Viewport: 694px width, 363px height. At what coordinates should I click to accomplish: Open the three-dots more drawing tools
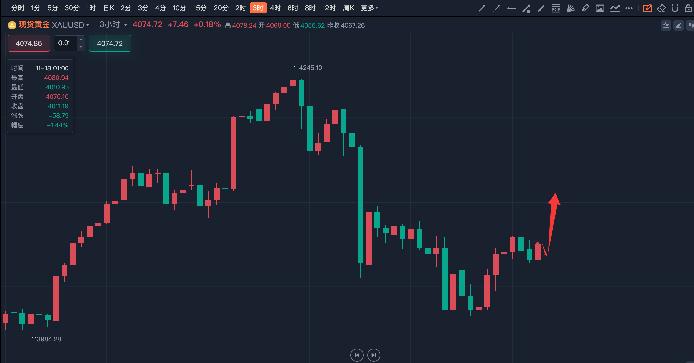click(629, 8)
